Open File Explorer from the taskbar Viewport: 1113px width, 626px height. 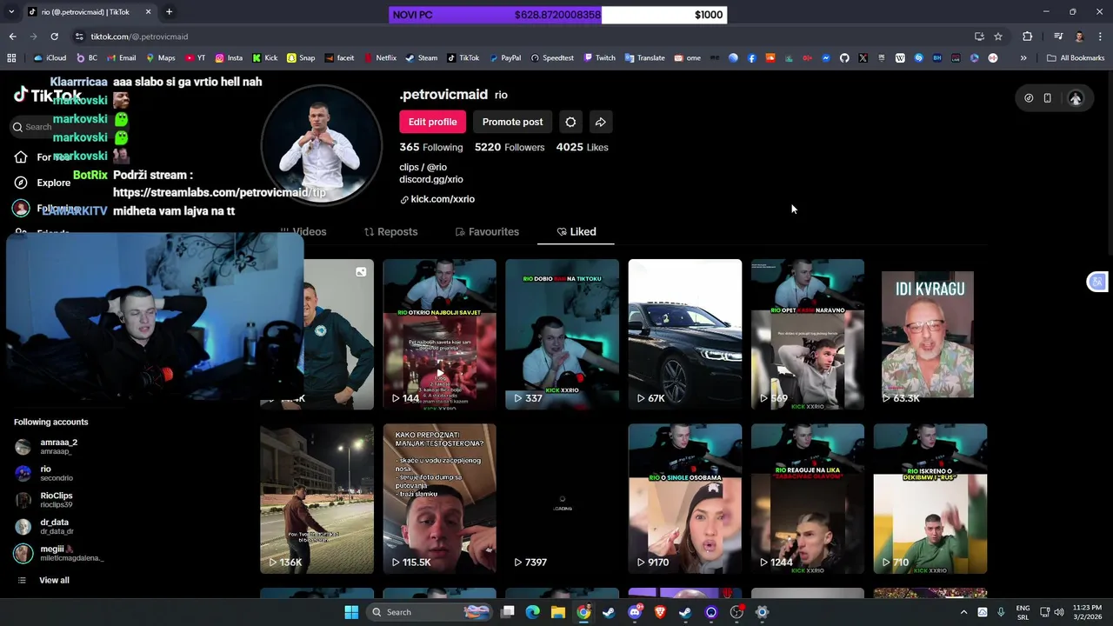pyautogui.click(x=558, y=612)
